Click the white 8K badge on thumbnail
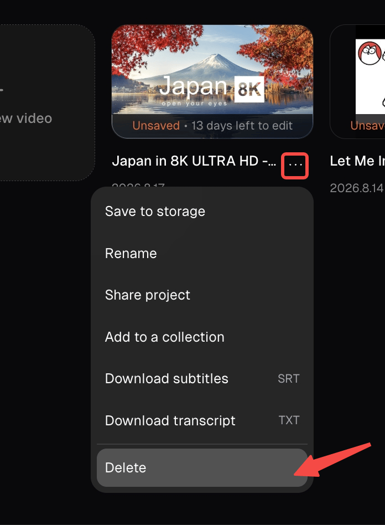 (x=249, y=89)
